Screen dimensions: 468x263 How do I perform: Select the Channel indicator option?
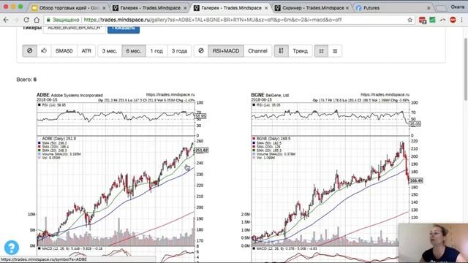[x=257, y=51]
